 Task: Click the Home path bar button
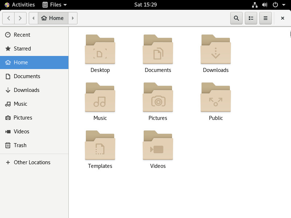tap(53, 18)
